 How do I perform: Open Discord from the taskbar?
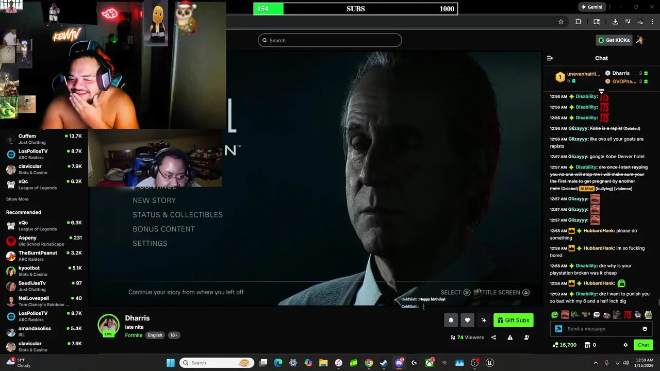click(399, 363)
